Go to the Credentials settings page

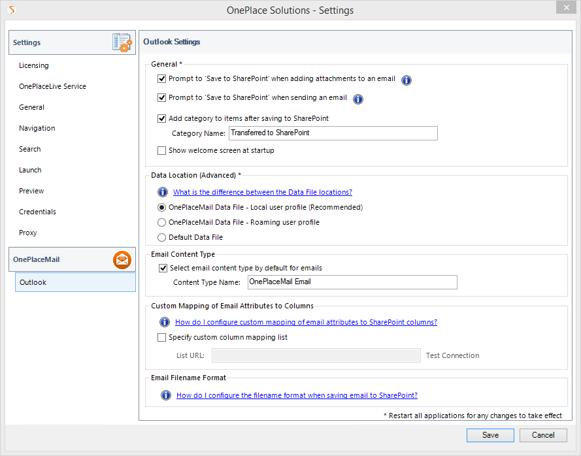point(37,212)
